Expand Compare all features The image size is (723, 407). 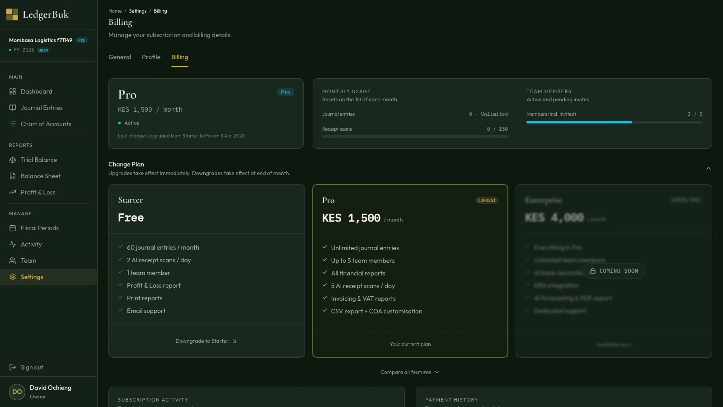coord(409,372)
